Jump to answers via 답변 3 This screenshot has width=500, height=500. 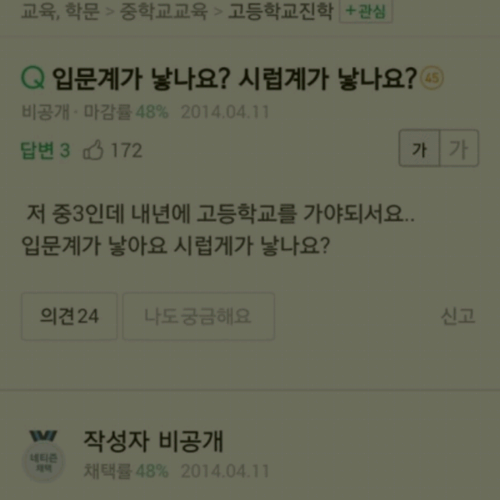click(x=45, y=151)
